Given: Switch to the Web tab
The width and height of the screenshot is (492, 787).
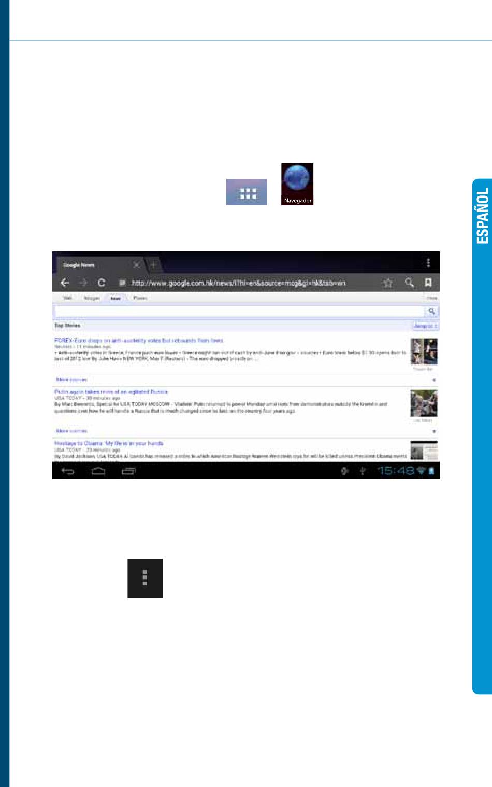Looking at the screenshot, I should click(x=67, y=298).
